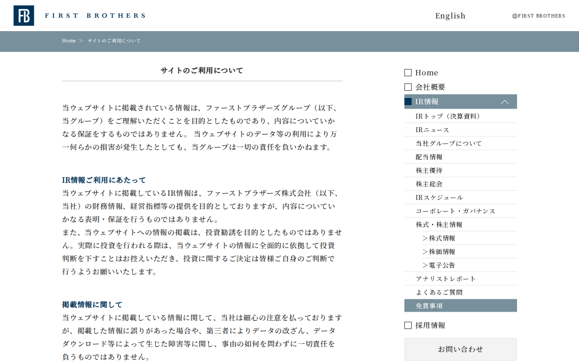This screenshot has height=361, width=579.
Task: Click the FB logo icon
Action: coord(24,16)
